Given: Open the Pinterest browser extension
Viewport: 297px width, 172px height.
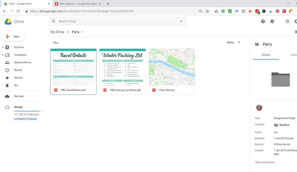Looking at the screenshot, I should [x=277, y=11].
